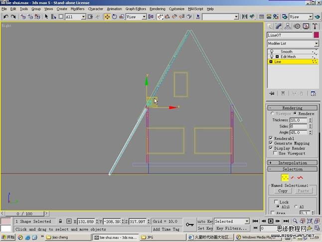Click the Key Filters button
This screenshot has height=242, width=322.
point(231,228)
